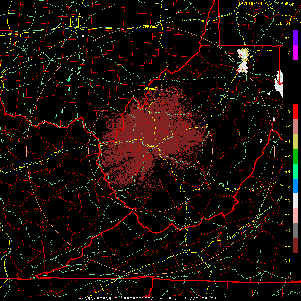Select the GC gray legend swatch
The height and width of the screenshot is (301, 301).
[x=295, y=230]
